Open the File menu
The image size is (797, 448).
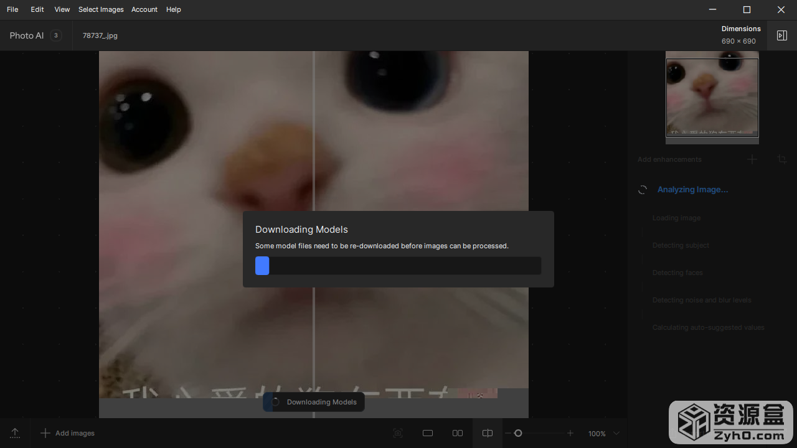(x=12, y=9)
